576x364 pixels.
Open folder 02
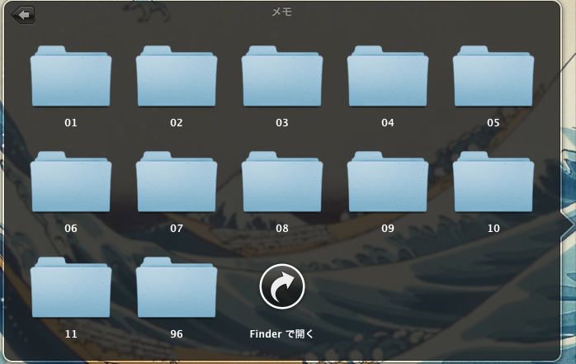coord(177,77)
